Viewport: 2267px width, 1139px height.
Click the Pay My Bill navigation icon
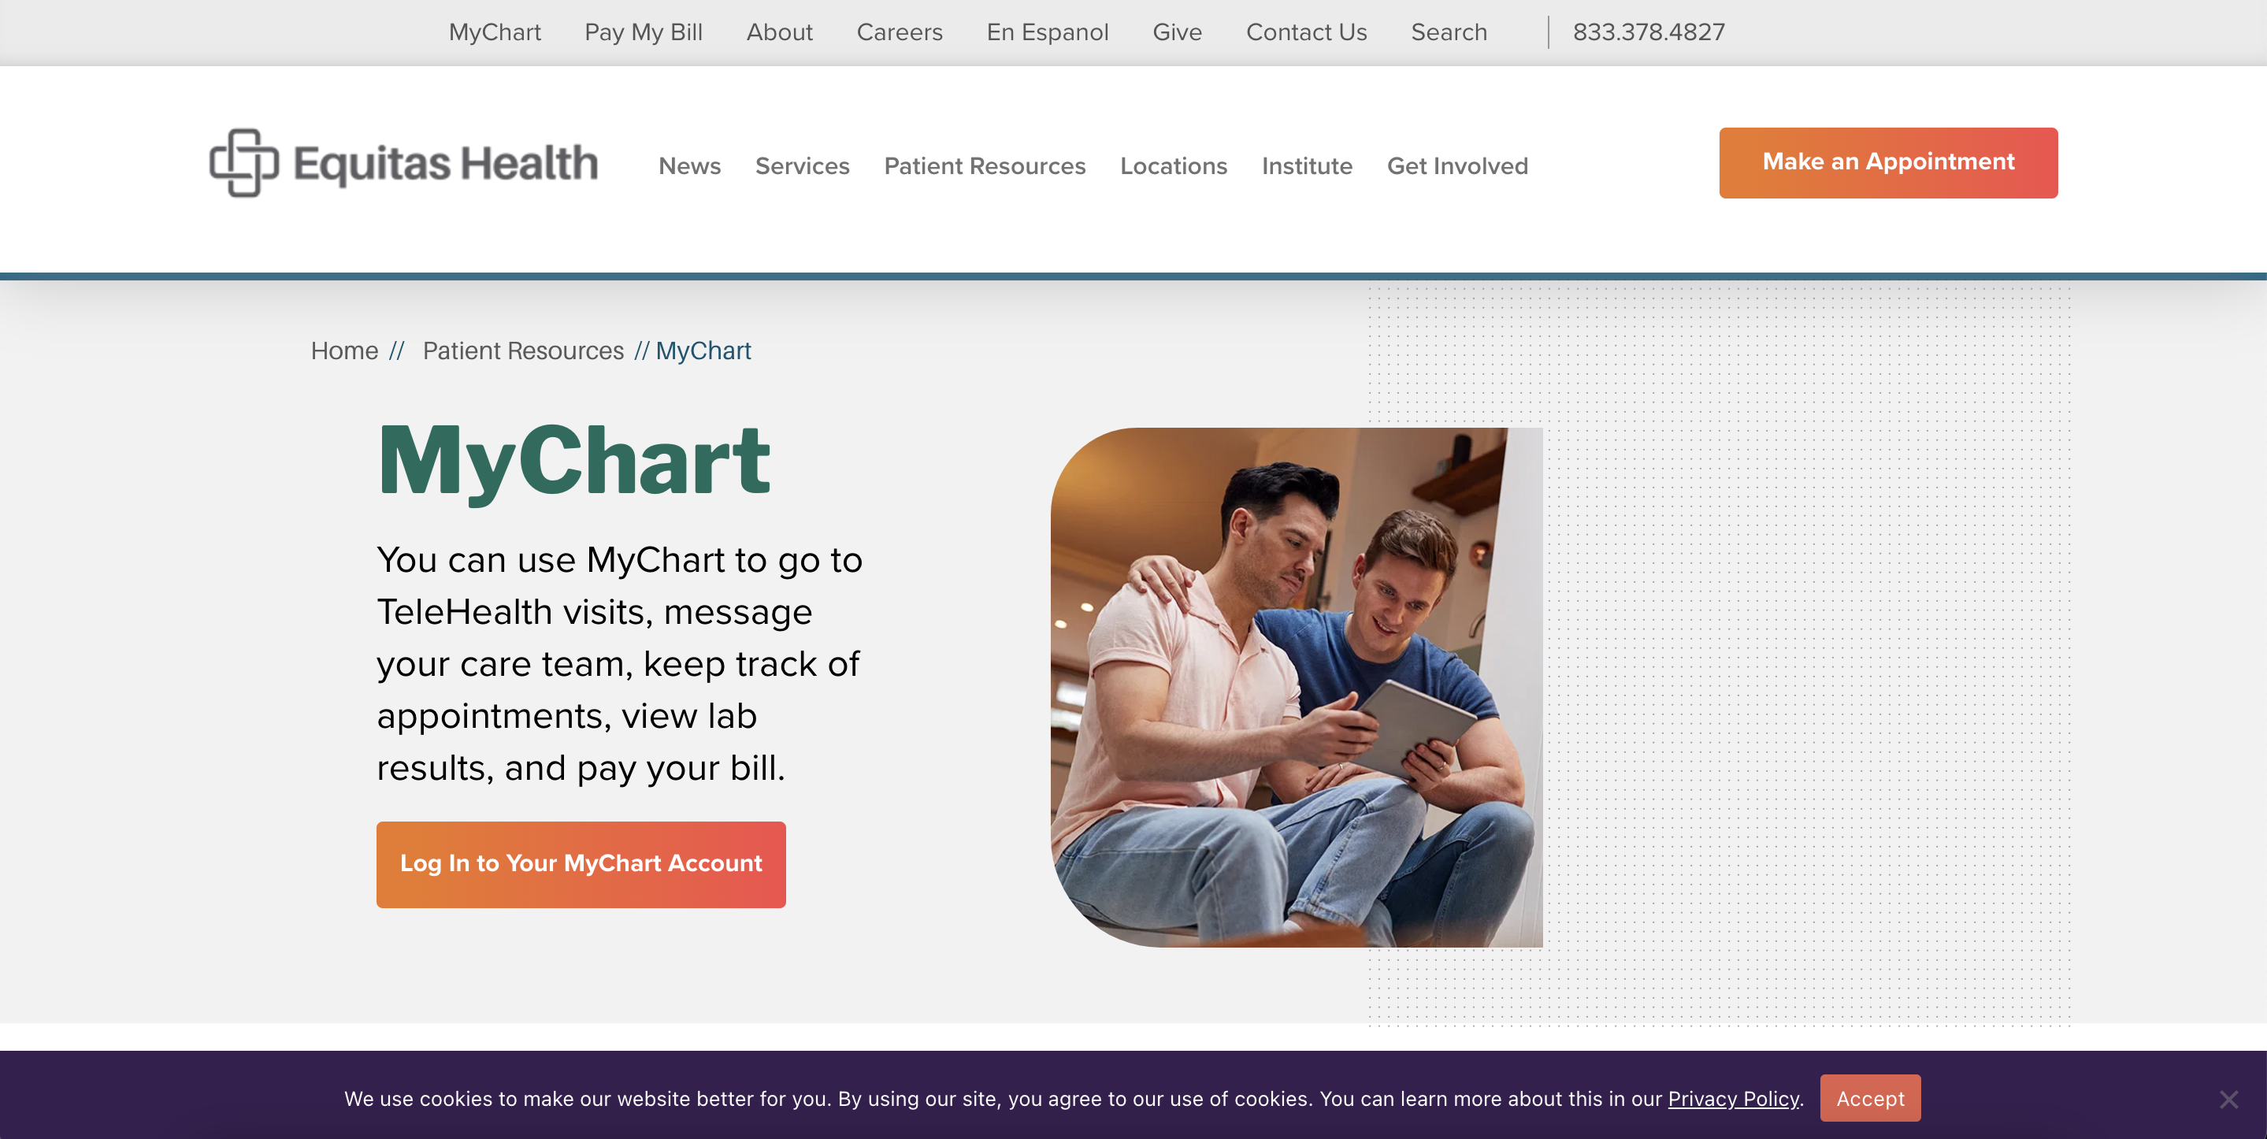point(644,31)
